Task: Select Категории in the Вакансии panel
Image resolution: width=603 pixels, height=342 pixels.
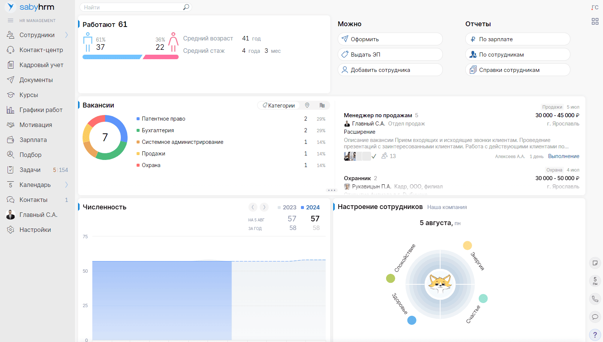Action: (x=278, y=105)
